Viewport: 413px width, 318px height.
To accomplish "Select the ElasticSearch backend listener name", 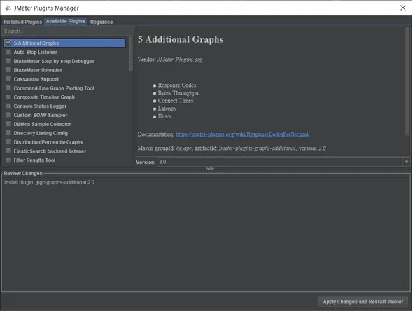I will tap(50, 151).
